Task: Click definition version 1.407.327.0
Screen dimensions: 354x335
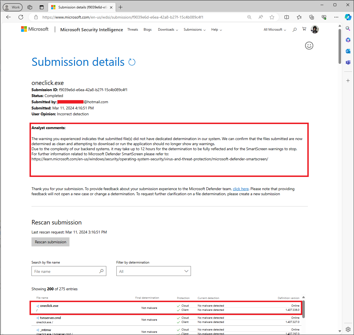Action: click(292, 322)
